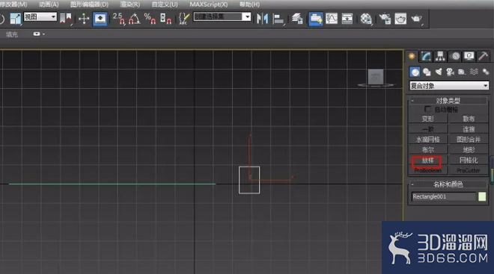Select the Systems category icon

coord(486,72)
